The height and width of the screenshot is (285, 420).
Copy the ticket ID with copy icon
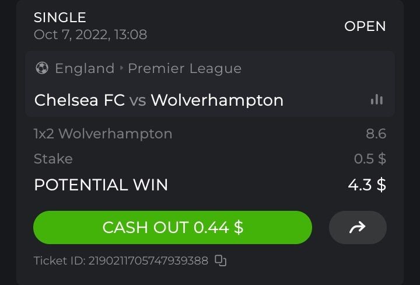coord(220,260)
